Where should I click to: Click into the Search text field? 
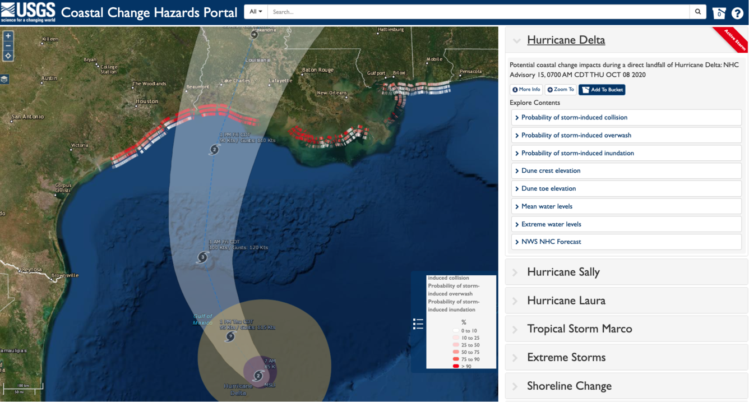(479, 12)
